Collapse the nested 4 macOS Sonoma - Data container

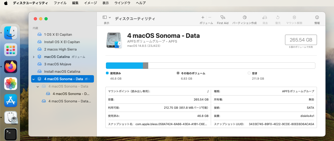tap(38, 87)
